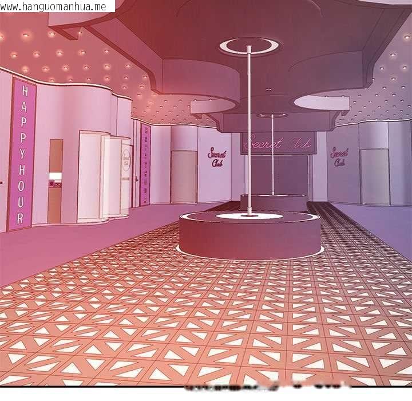Click the Secret Club sign on left wall

coord(217,158)
